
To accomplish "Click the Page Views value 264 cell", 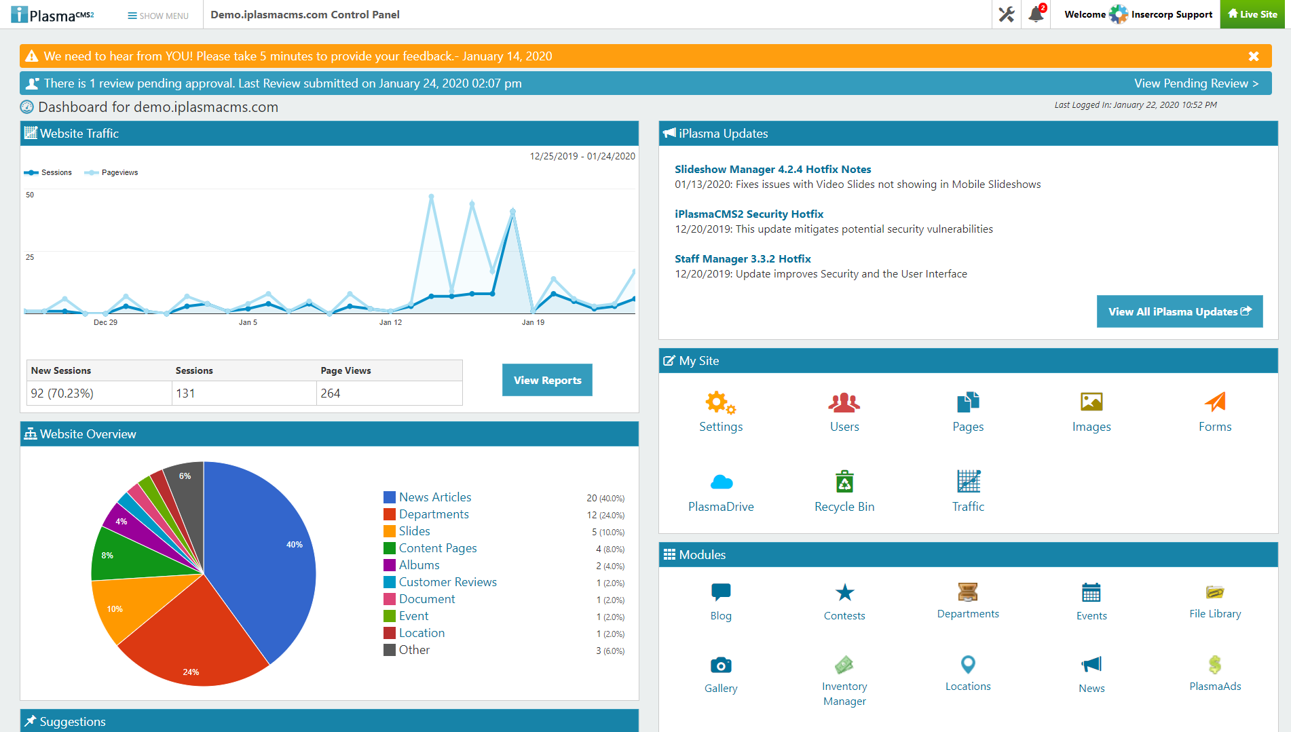I will (389, 393).
